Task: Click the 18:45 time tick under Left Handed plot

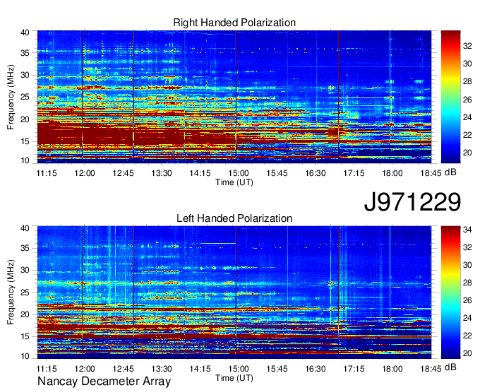Action: [431, 369]
